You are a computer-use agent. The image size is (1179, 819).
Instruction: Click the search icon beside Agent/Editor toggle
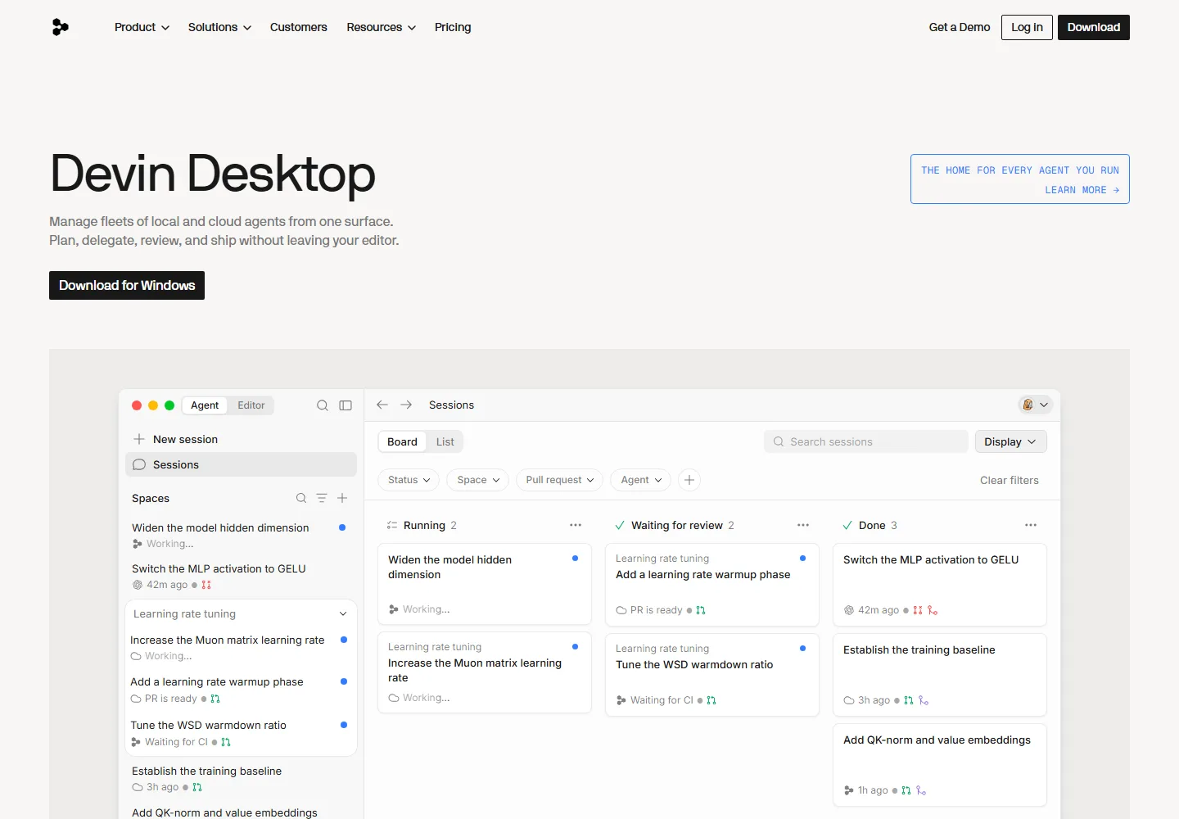(x=323, y=405)
